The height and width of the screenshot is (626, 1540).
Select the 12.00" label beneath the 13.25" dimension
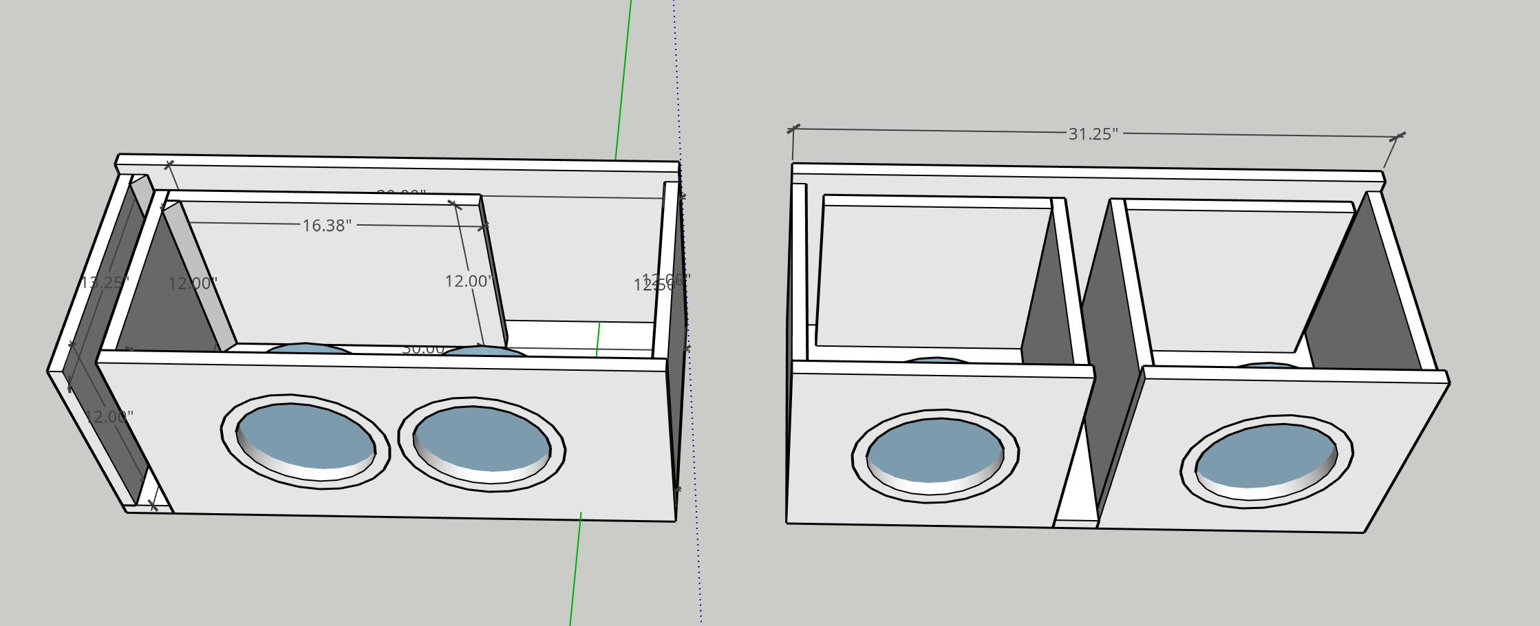[x=109, y=416]
